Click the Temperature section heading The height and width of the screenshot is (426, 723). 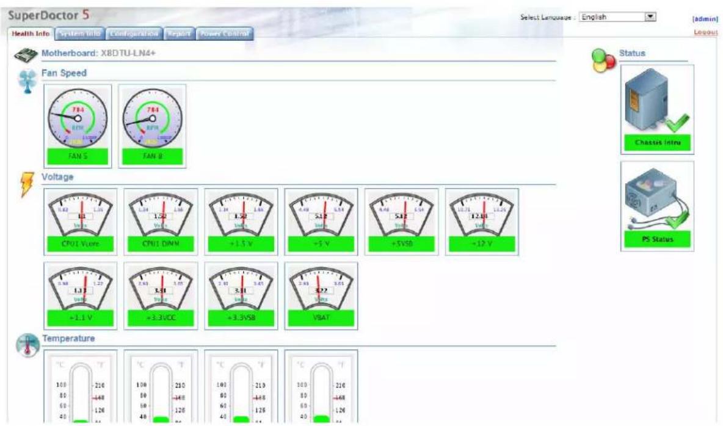pos(68,338)
